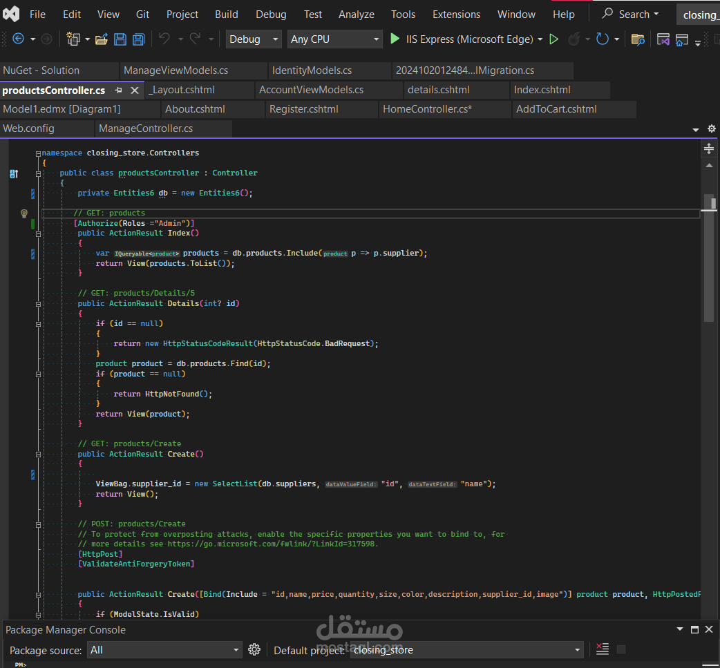This screenshot has width=720, height=668.
Task: Click the Open File folder icon
Action: click(x=102, y=39)
